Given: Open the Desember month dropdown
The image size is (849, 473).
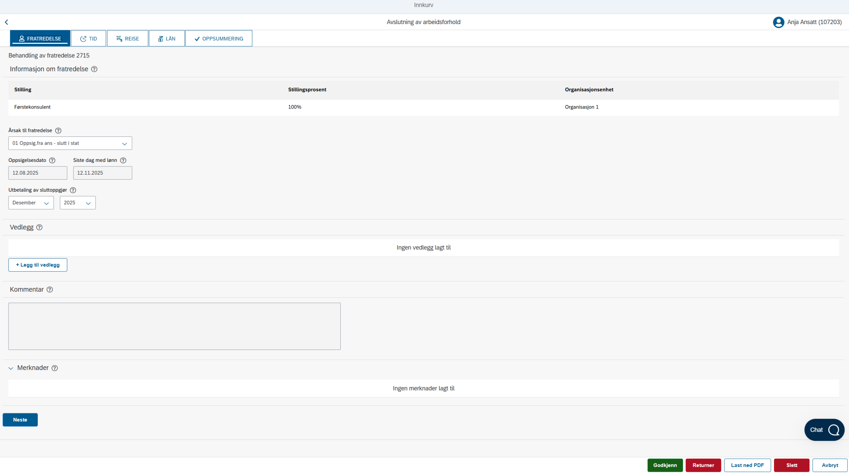Looking at the screenshot, I should [31, 203].
